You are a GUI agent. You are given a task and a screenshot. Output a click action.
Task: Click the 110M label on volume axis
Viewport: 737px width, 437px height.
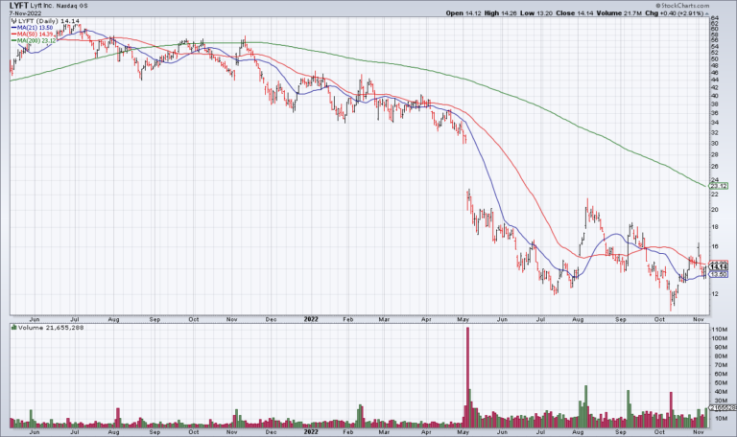719,330
